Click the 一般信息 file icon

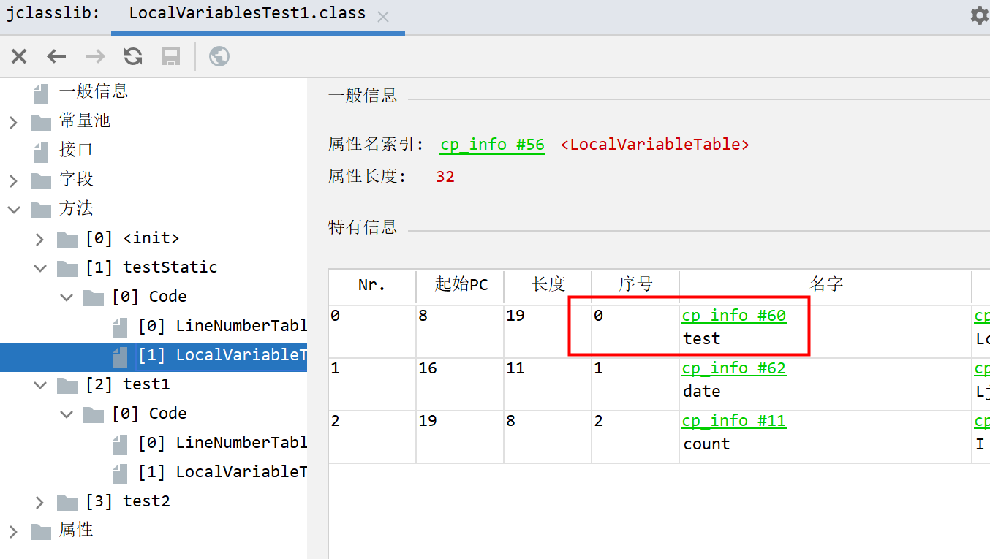point(42,93)
